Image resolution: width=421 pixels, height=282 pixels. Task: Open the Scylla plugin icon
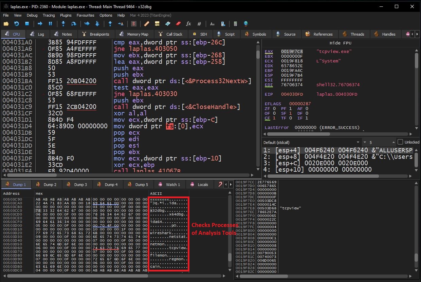[x=134, y=24]
